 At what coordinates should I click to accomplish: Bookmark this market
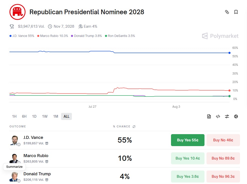236,12
